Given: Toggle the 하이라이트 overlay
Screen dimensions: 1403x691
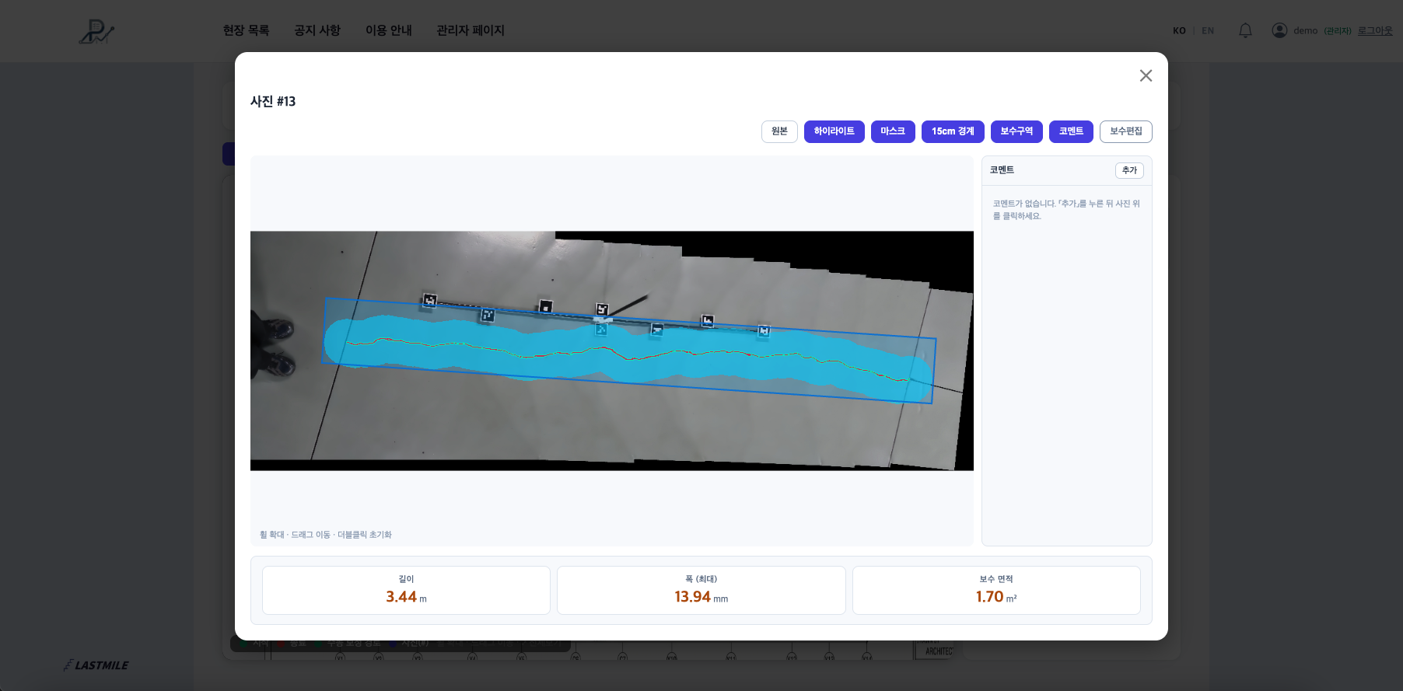Looking at the screenshot, I should pyautogui.click(x=834, y=131).
